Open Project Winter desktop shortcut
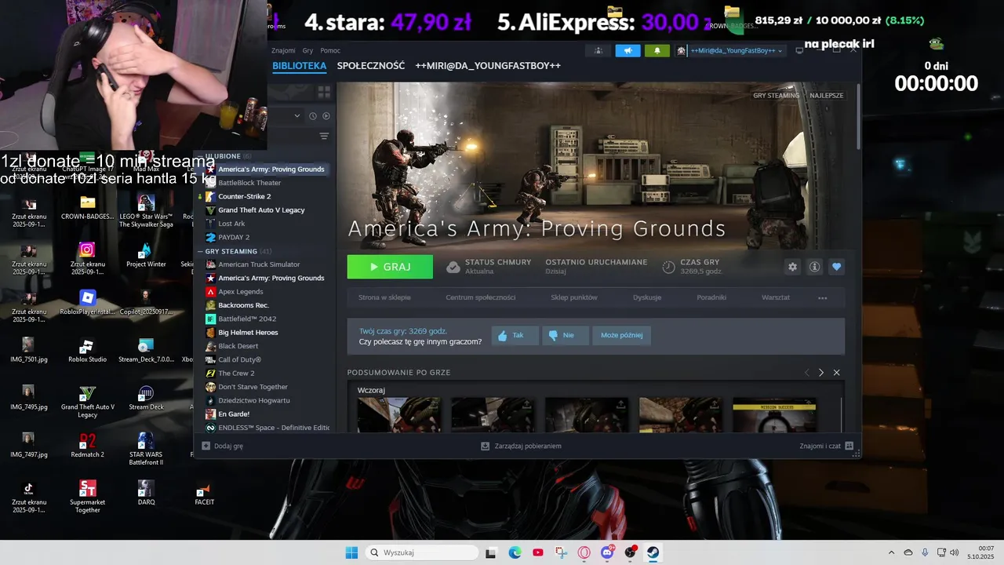Image resolution: width=1004 pixels, height=565 pixels. pyautogui.click(x=146, y=255)
